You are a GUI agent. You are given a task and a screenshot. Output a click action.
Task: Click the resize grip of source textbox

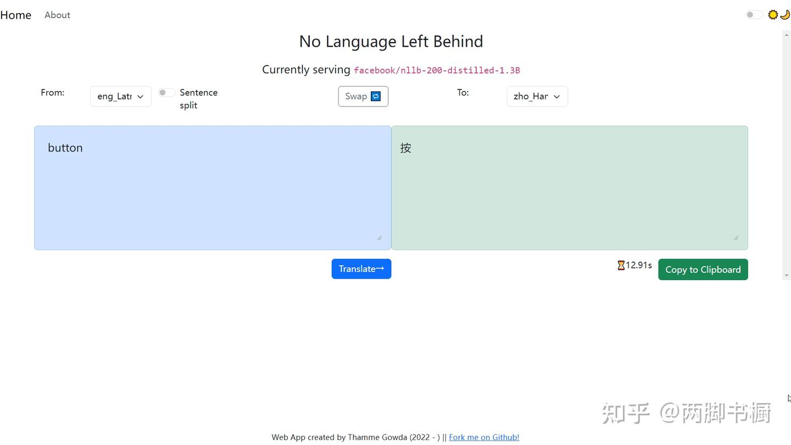click(x=379, y=238)
